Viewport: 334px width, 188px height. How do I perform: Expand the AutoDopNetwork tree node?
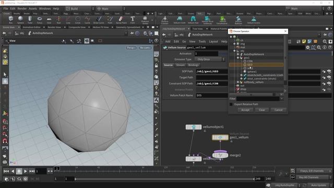238,54
